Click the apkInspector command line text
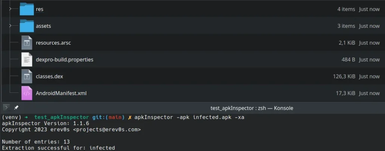Viewport: 385px width, 151px height. pos(189,118)
